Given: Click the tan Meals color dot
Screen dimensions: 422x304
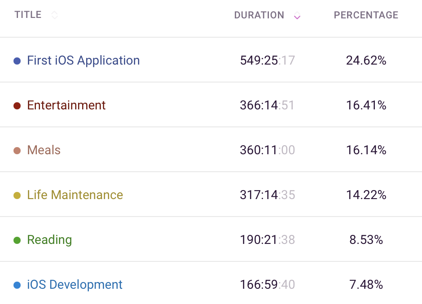Looking at the screenshot, I should click(17, 151).
